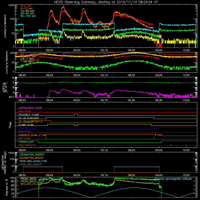The image size is (200, 200).
Task: Click the SC_IN_SUNLIGHT flag label
Action: (29, 118)
